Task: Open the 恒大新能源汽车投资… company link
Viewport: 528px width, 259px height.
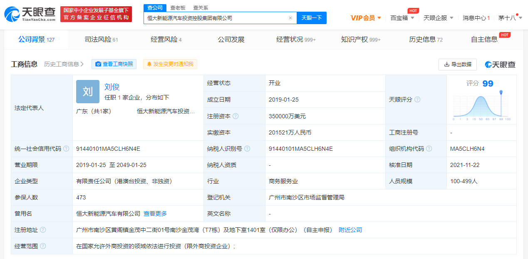Action: tap(166, 111)
